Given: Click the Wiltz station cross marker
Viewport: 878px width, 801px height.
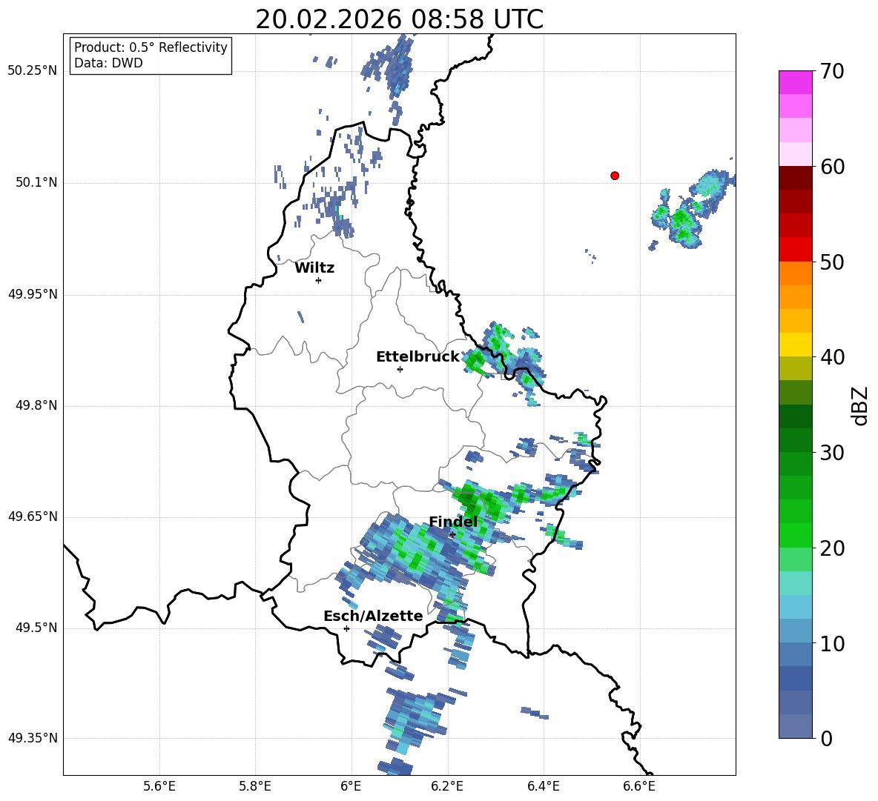Looking at the screenshot, I should pos(319,280).
